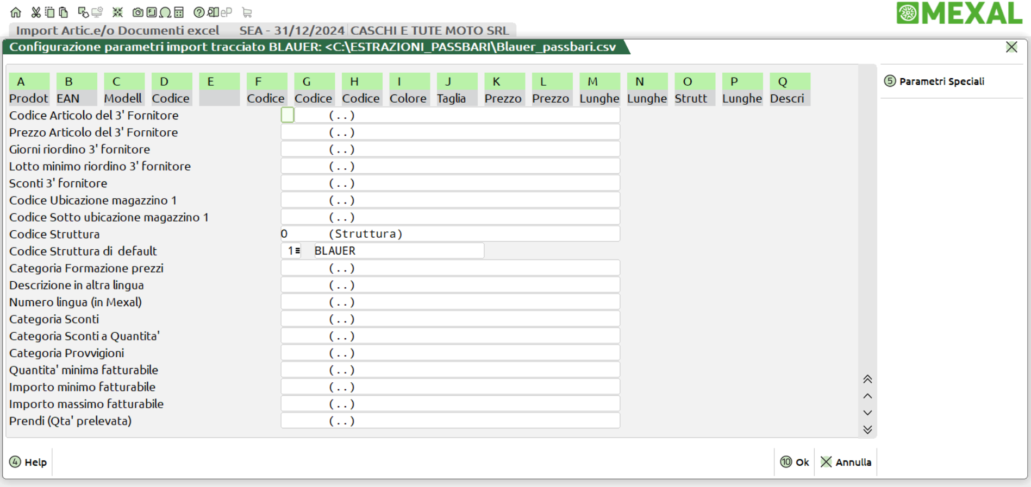Click the question mark help icon
This screenshot has width=1031, height=487.
click(199, 12)
